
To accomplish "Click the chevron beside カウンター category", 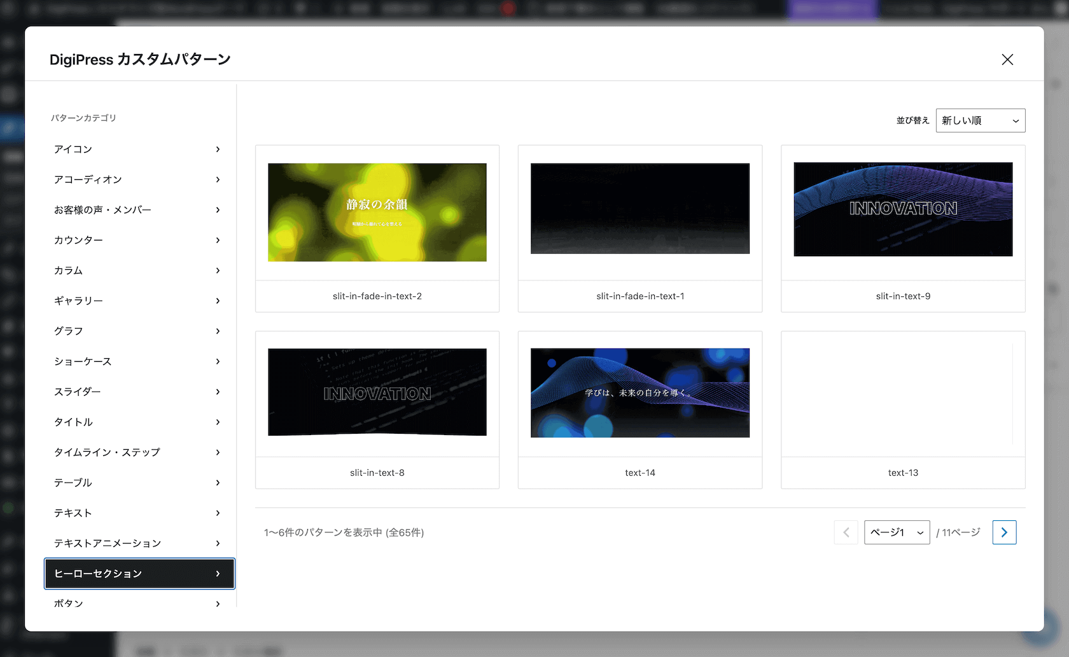I will point(218,240).
